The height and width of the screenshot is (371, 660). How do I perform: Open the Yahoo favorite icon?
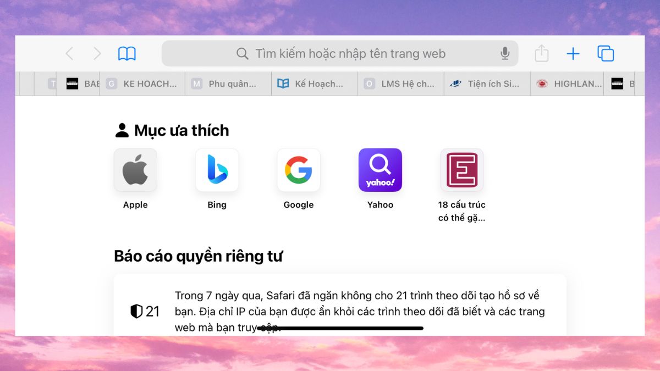(380, 170)
